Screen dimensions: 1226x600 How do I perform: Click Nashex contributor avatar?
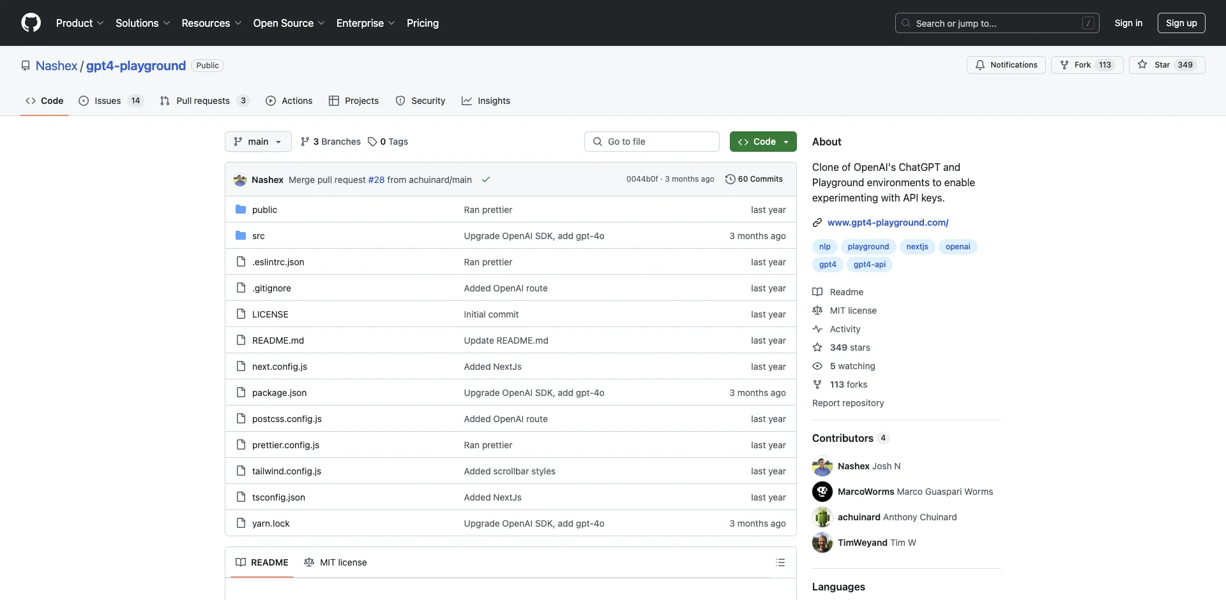point(822,466)
